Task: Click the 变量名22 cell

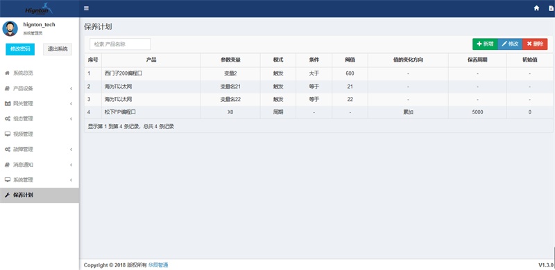Action: (230, 99)
